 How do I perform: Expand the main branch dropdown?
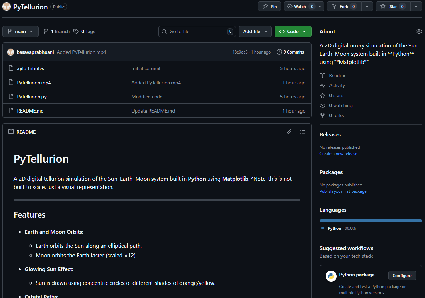click(x=20, y=31)
